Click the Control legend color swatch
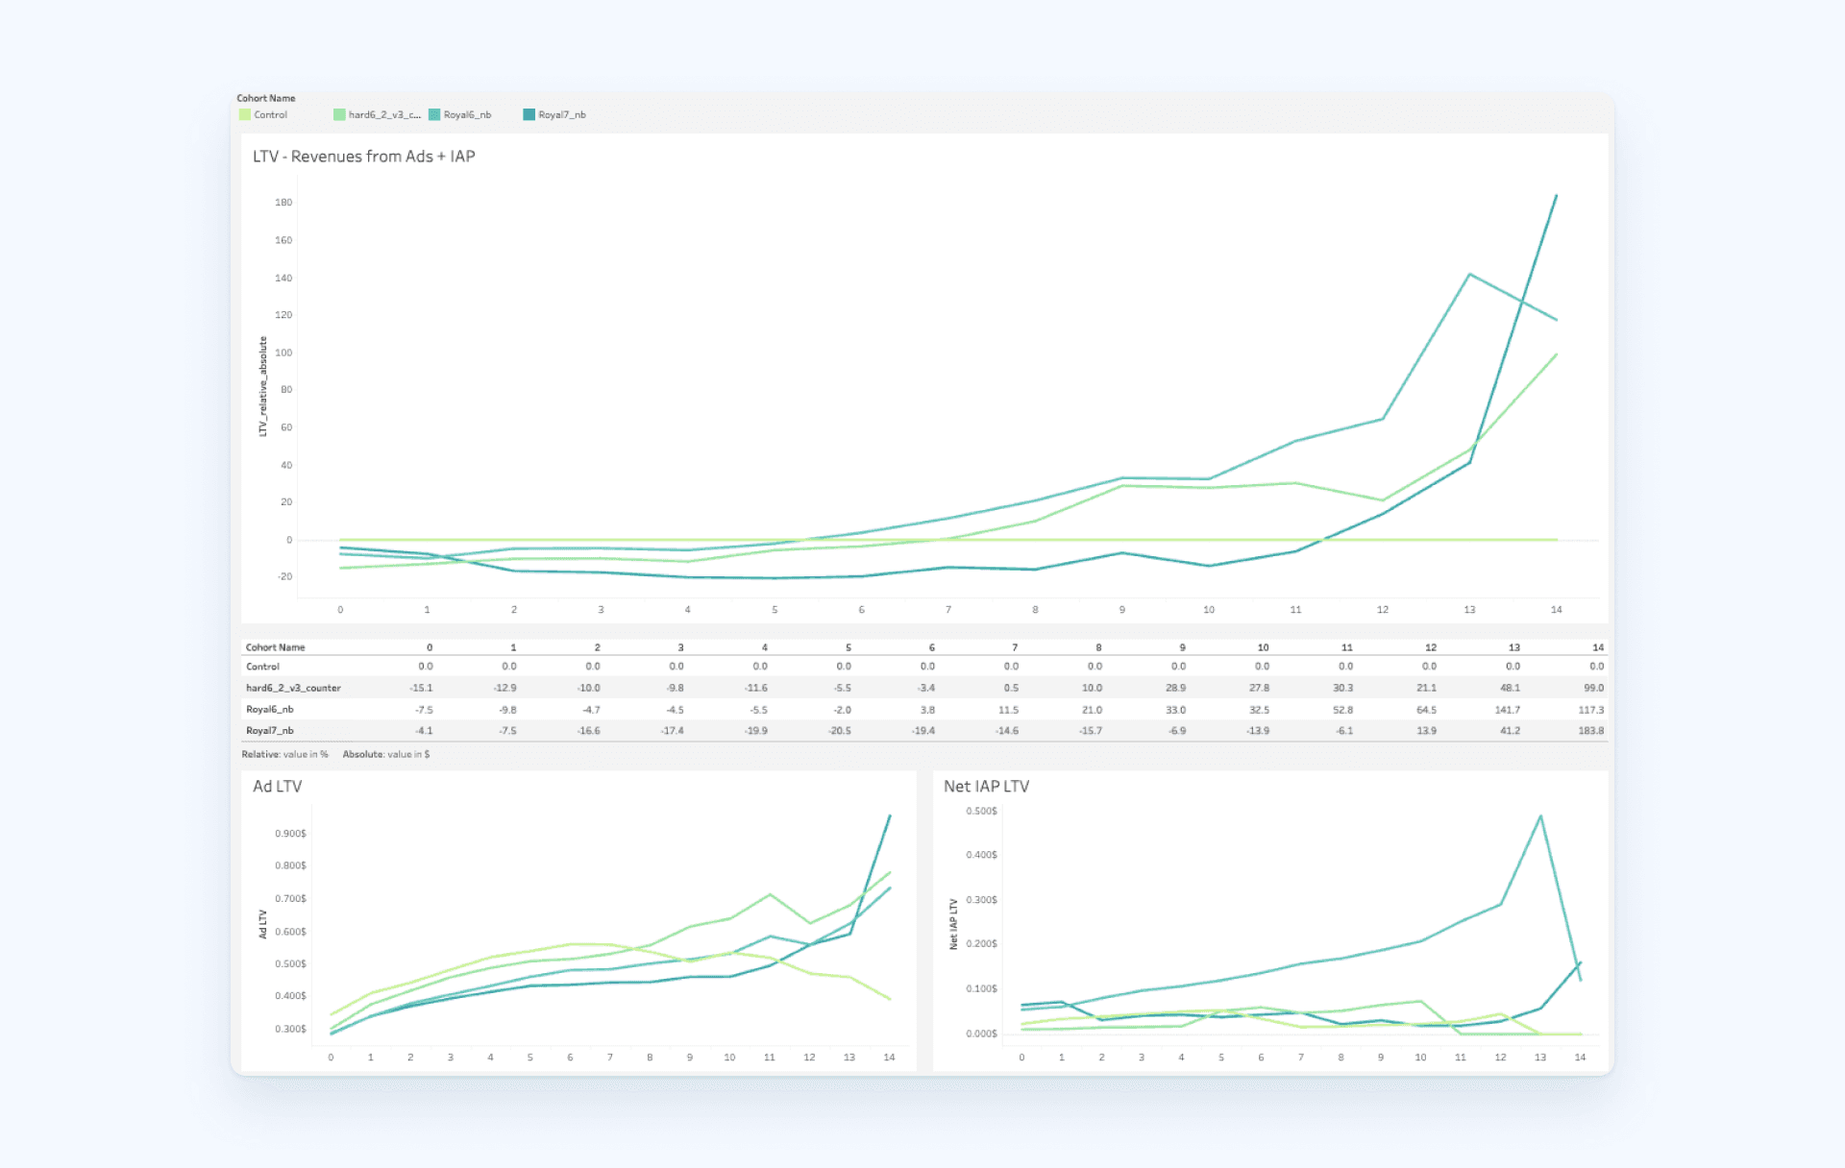1845x1168 pixels. tap(245, 115)
